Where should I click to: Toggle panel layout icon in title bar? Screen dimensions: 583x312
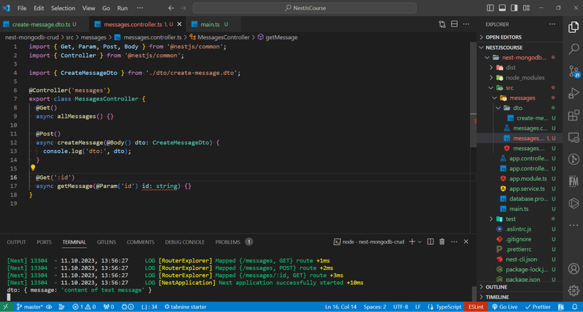pos(502,8)
